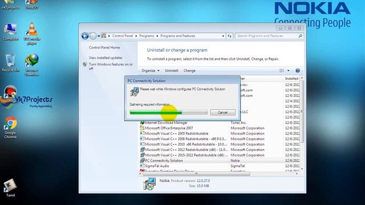Click the refresh button beside the address bar
The width and height of the screenshot is (365, 205).
click(230, 36)
